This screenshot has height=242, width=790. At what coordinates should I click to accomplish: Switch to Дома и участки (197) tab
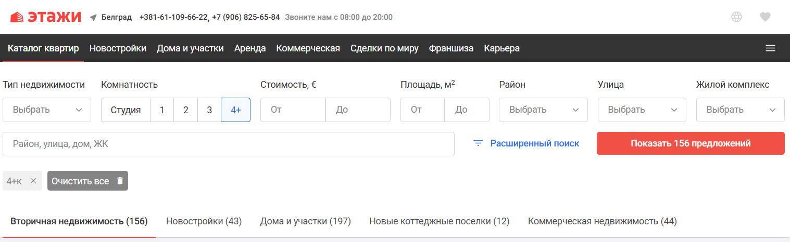click(x=306, y=221)
